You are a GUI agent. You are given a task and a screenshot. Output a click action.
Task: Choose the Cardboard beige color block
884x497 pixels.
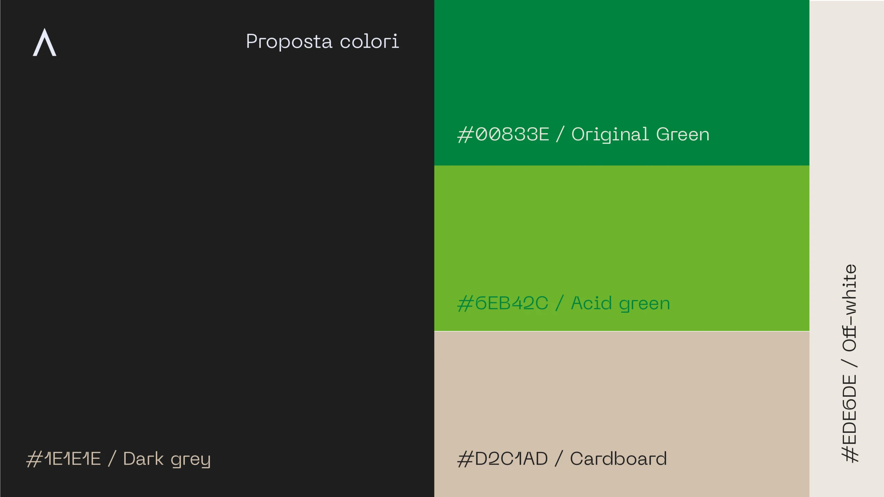pyautogui.click(x=622, y=414)
